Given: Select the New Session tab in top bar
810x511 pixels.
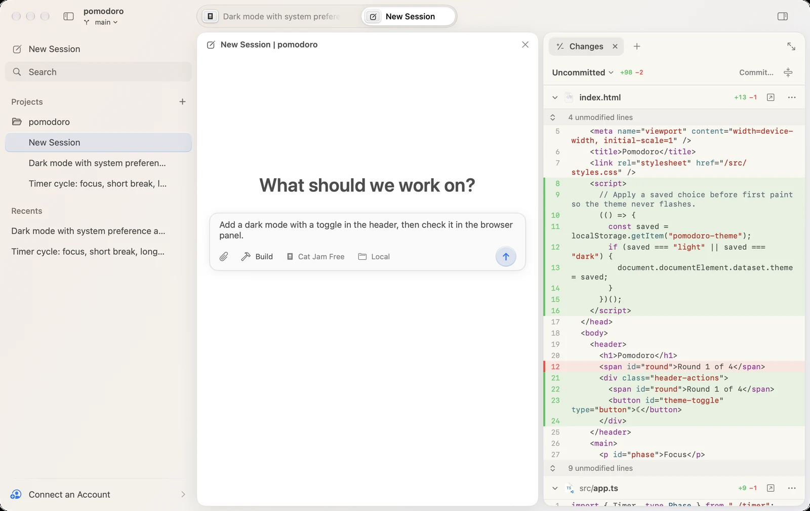Looking at the screenshot, I should [x=408, y=16].
